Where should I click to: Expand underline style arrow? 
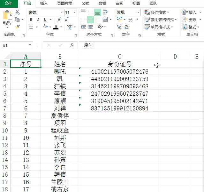[x=50, y=20]
